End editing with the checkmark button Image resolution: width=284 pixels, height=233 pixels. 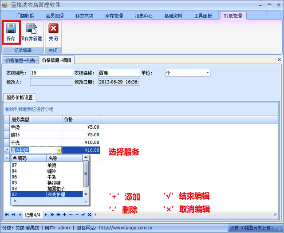83,214
